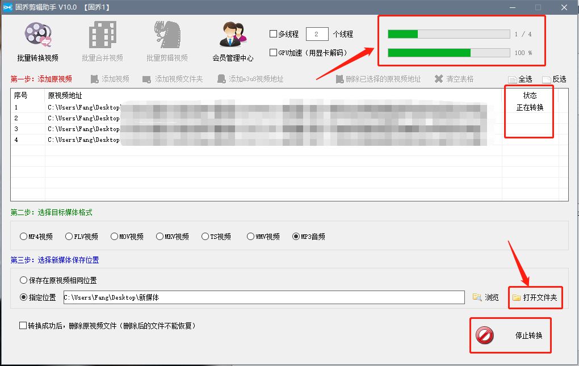Select WMV视频 output format

[250, 236]
